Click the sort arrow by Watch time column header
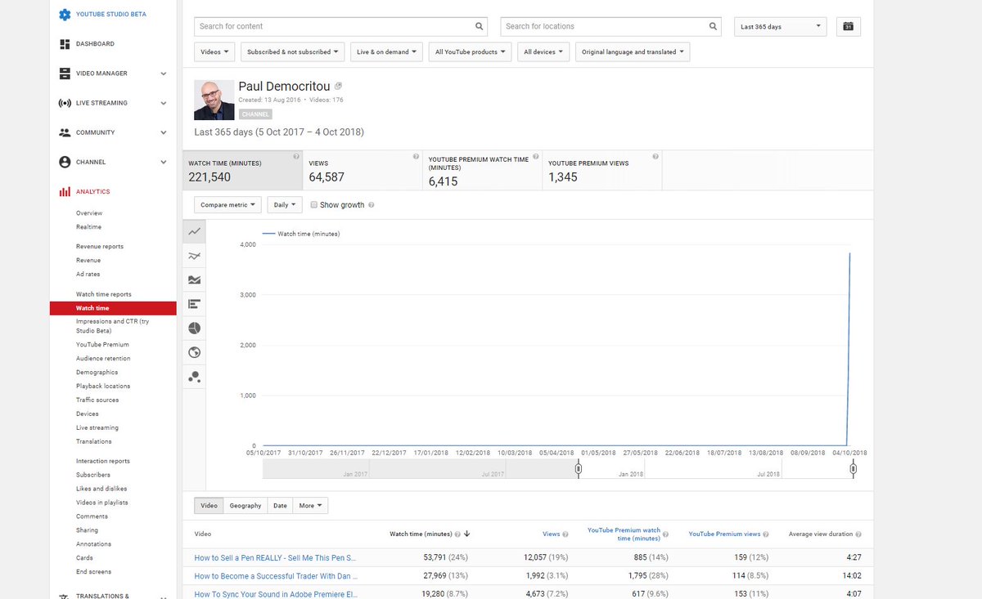The image size is (982, 599). (x=466, y=534)
